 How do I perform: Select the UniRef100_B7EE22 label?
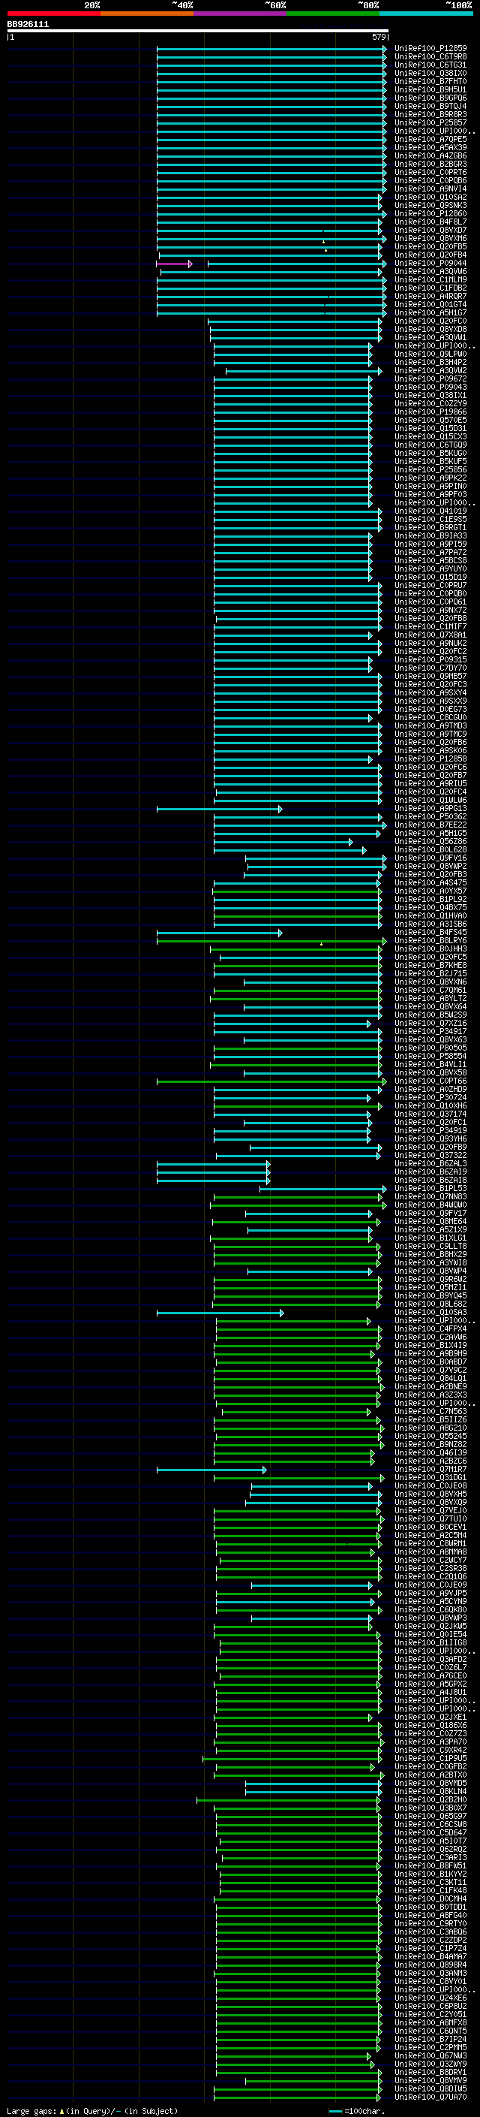430,825
